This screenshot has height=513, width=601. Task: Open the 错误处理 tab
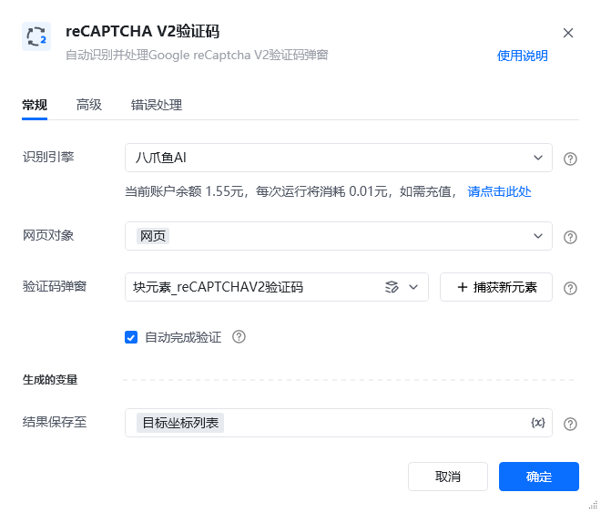(157, 105)
